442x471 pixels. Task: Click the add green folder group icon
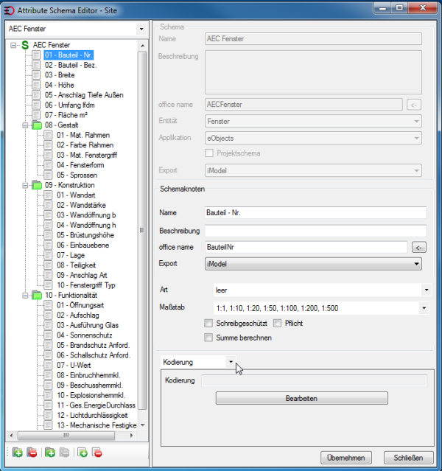50,452
